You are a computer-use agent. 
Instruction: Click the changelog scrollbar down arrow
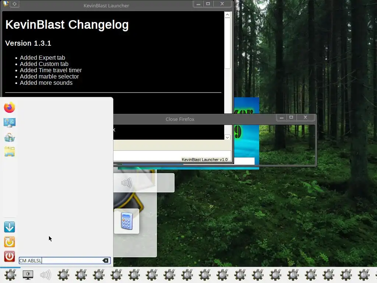pos(227,137)
